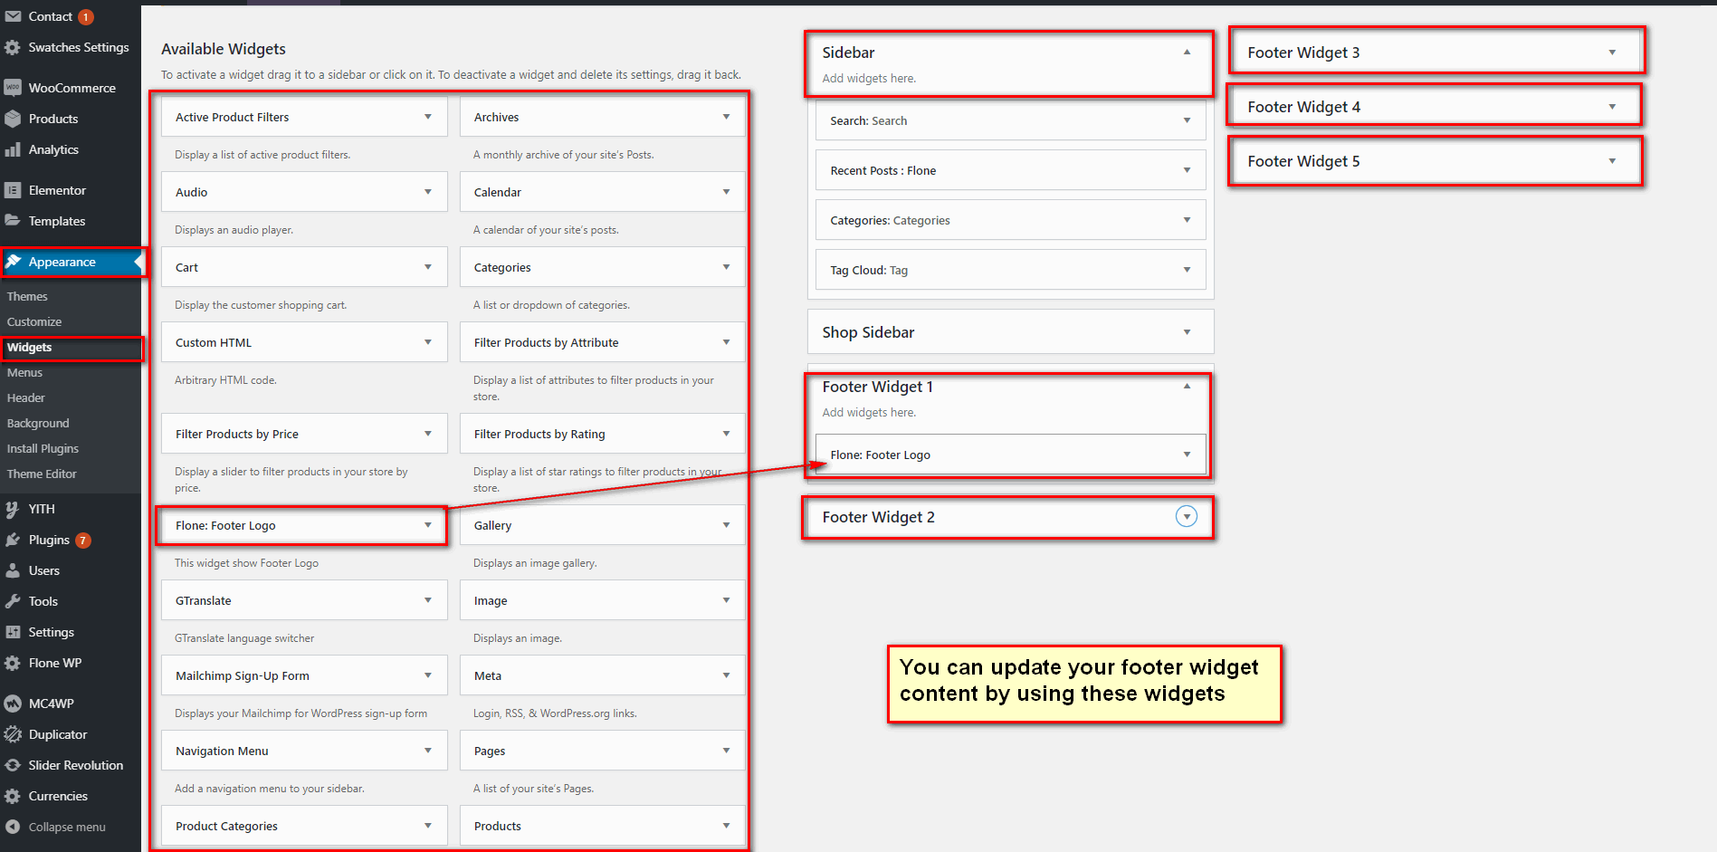Screen dimensions: 1717x852
Task: Open Recent Posts : Flone widget settings
Action: coord(1010,170)
